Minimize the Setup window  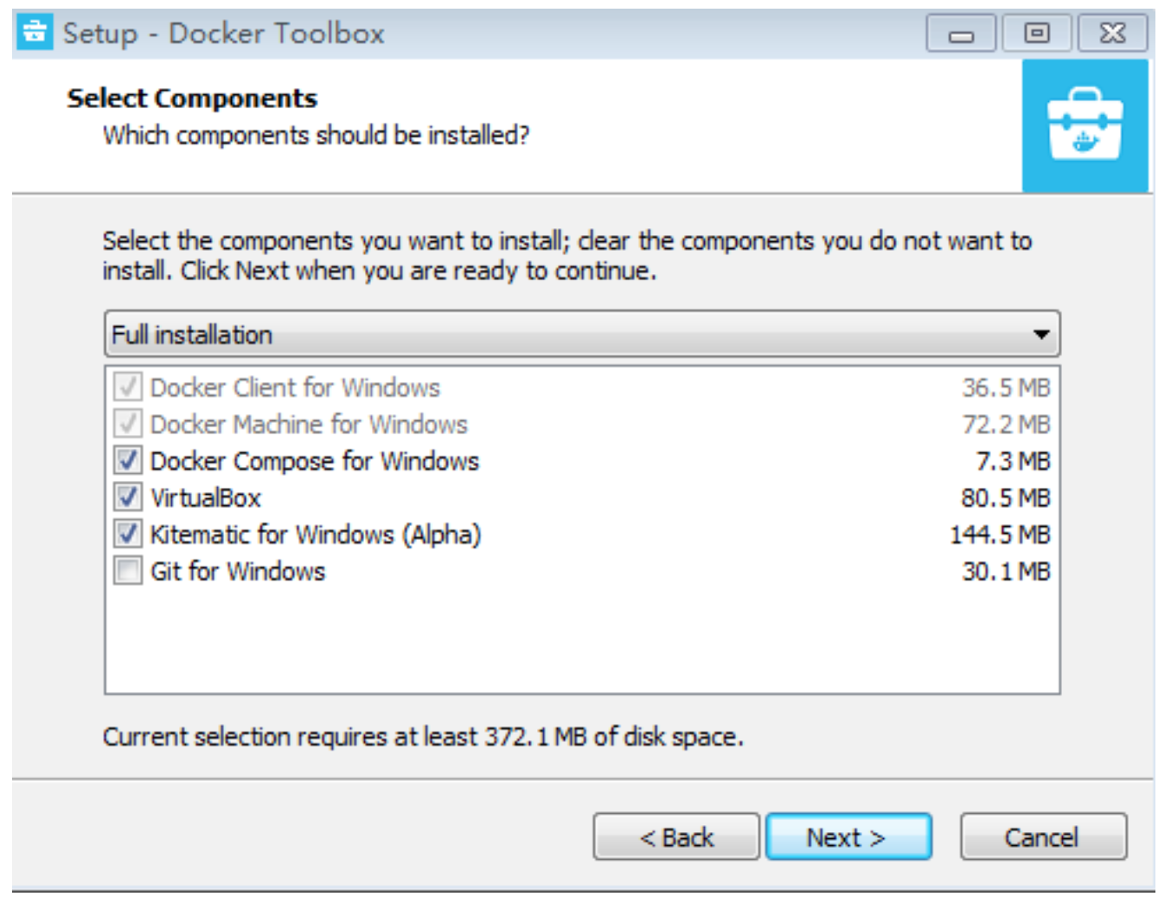(961, 35)
